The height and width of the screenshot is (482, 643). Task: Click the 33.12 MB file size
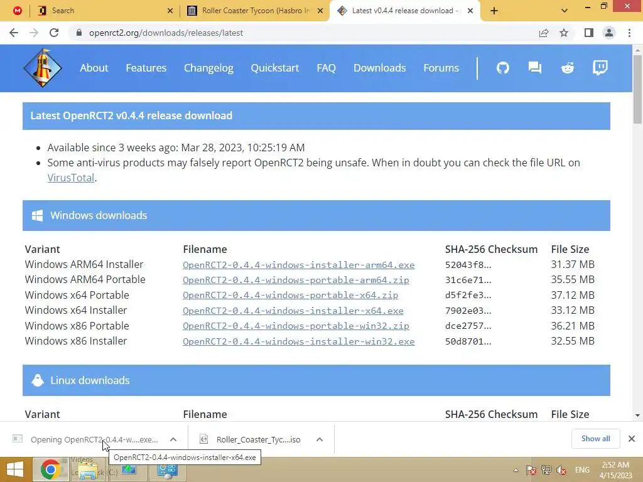click(573, 310)
